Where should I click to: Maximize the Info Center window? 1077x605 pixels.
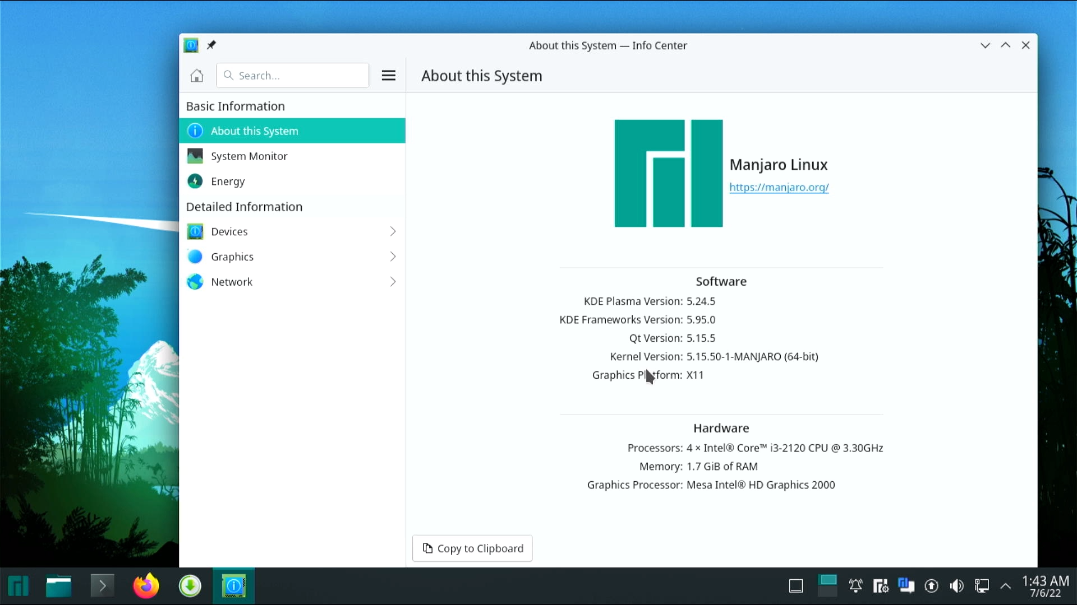coord(1005,45)
